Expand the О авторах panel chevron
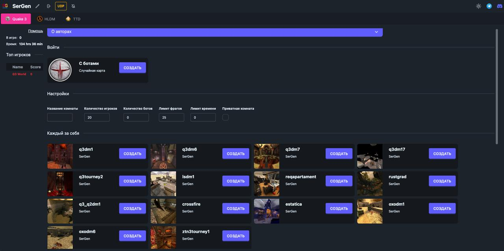The image size is (504, 251). tap(376, 32)
